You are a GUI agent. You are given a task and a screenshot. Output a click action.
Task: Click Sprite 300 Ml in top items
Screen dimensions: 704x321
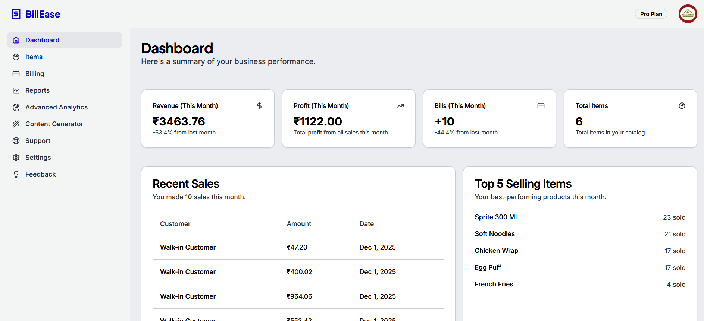click(x=496, y=217)
